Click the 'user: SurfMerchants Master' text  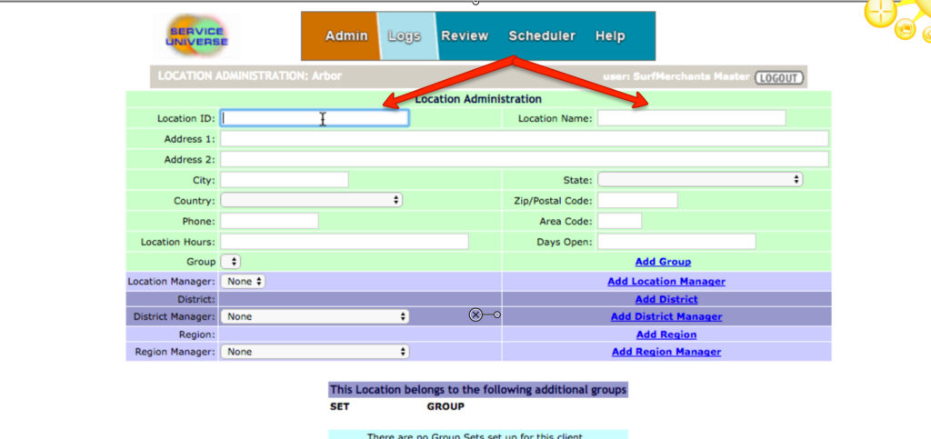click(x=676, y=76)
